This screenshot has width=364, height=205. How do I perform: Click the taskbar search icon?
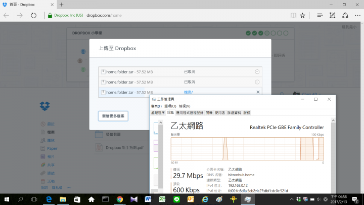point(20,199)
